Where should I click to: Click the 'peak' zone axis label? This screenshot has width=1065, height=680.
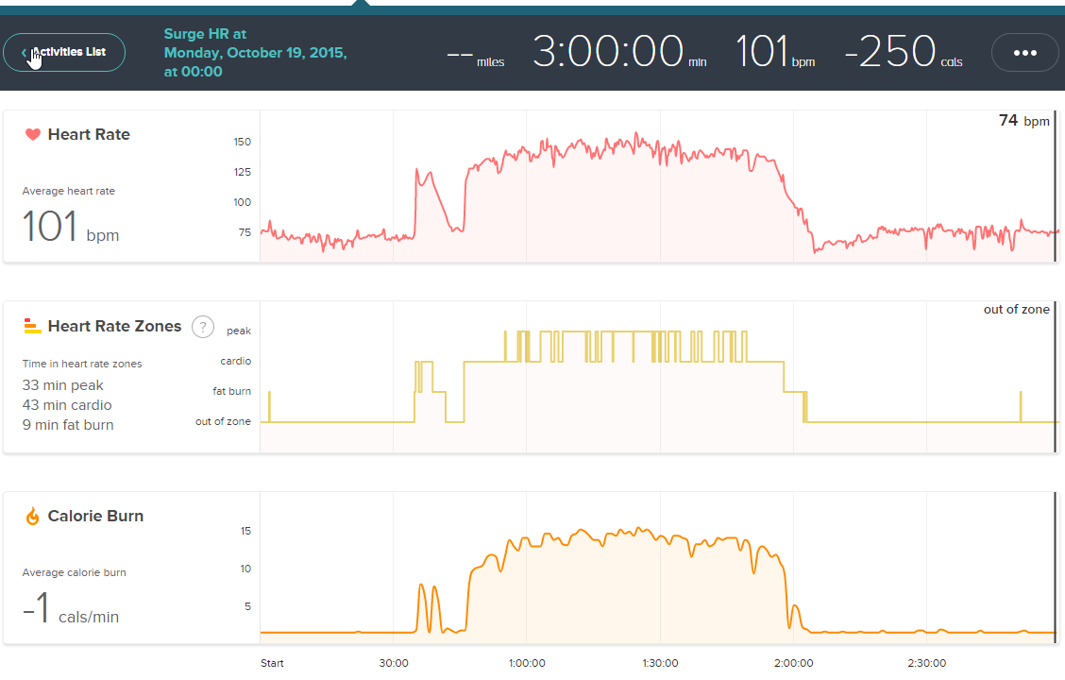239,331
